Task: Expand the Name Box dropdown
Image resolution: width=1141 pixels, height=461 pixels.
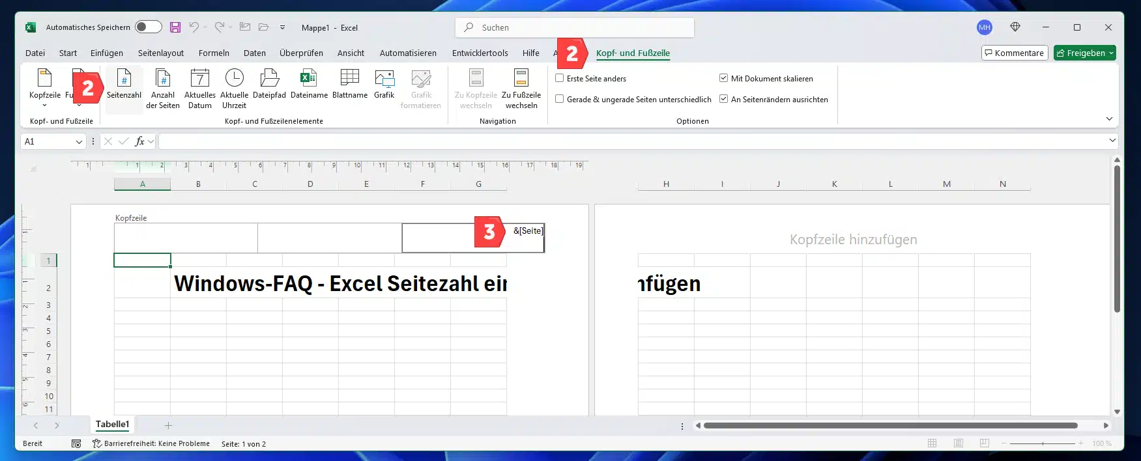Action: point(79,141)
